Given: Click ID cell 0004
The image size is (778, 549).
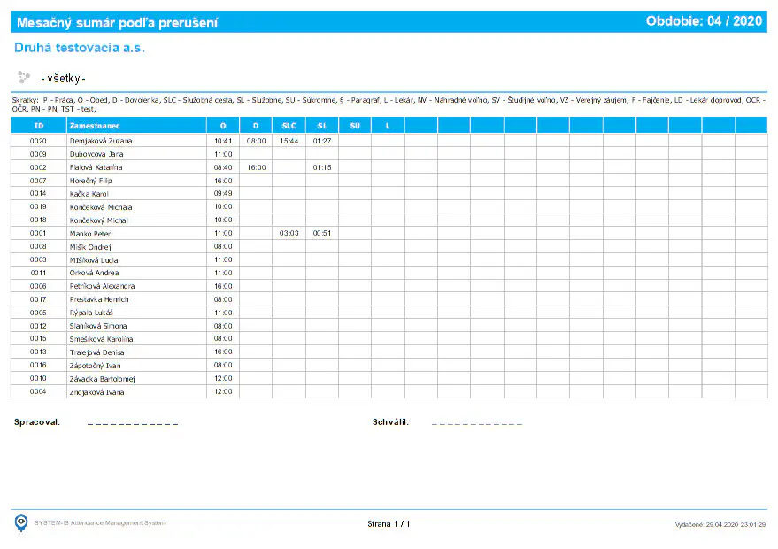Looking at the screenshot, I should 38,391.
